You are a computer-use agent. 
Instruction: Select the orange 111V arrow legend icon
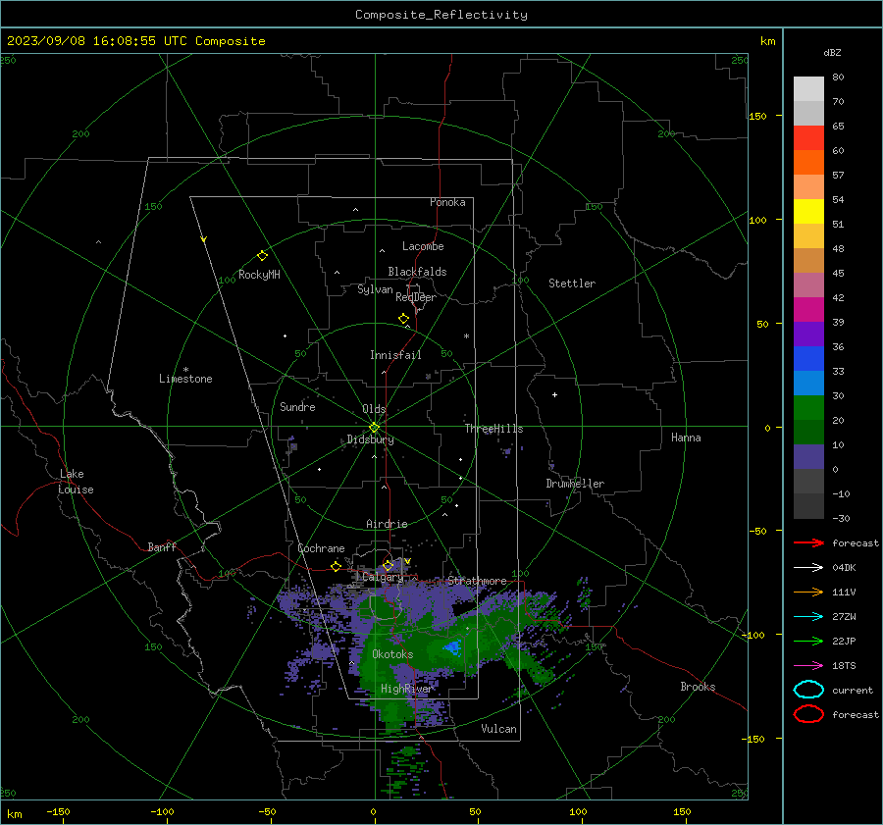coord(808,592)
